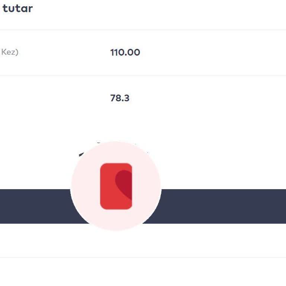286x286 pixels.
Task: Select the left side of the red card
Action: tap(107, 186)
